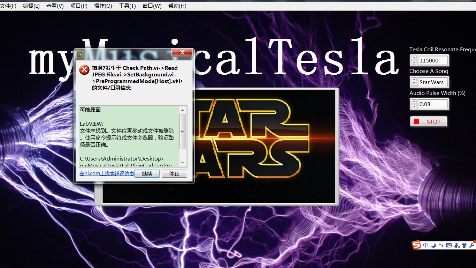Close the LabVIEW error dialog
Viewport: 476px width, 268px height.
(182, 53)
